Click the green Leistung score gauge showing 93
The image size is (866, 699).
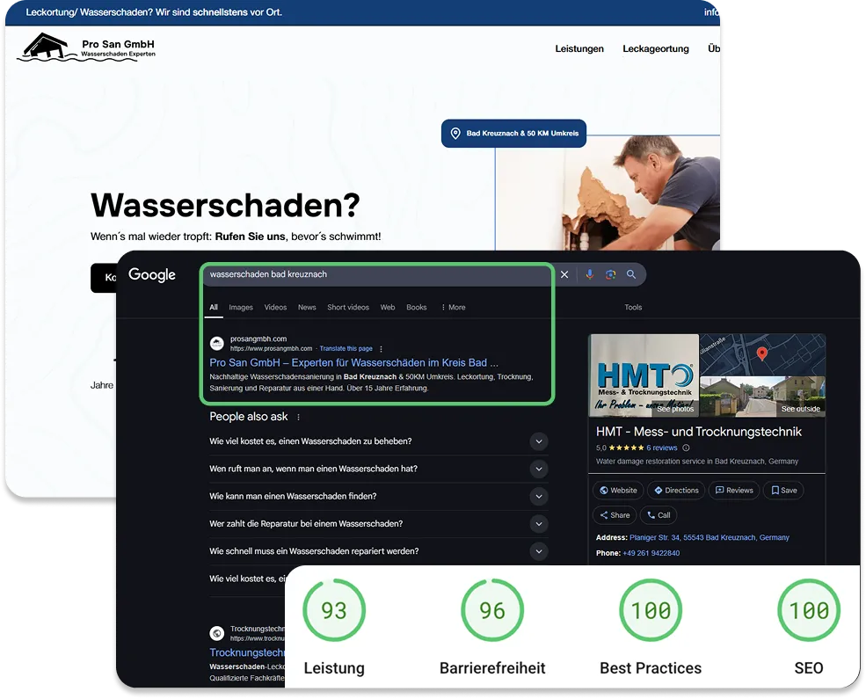[x=334, y=609]
